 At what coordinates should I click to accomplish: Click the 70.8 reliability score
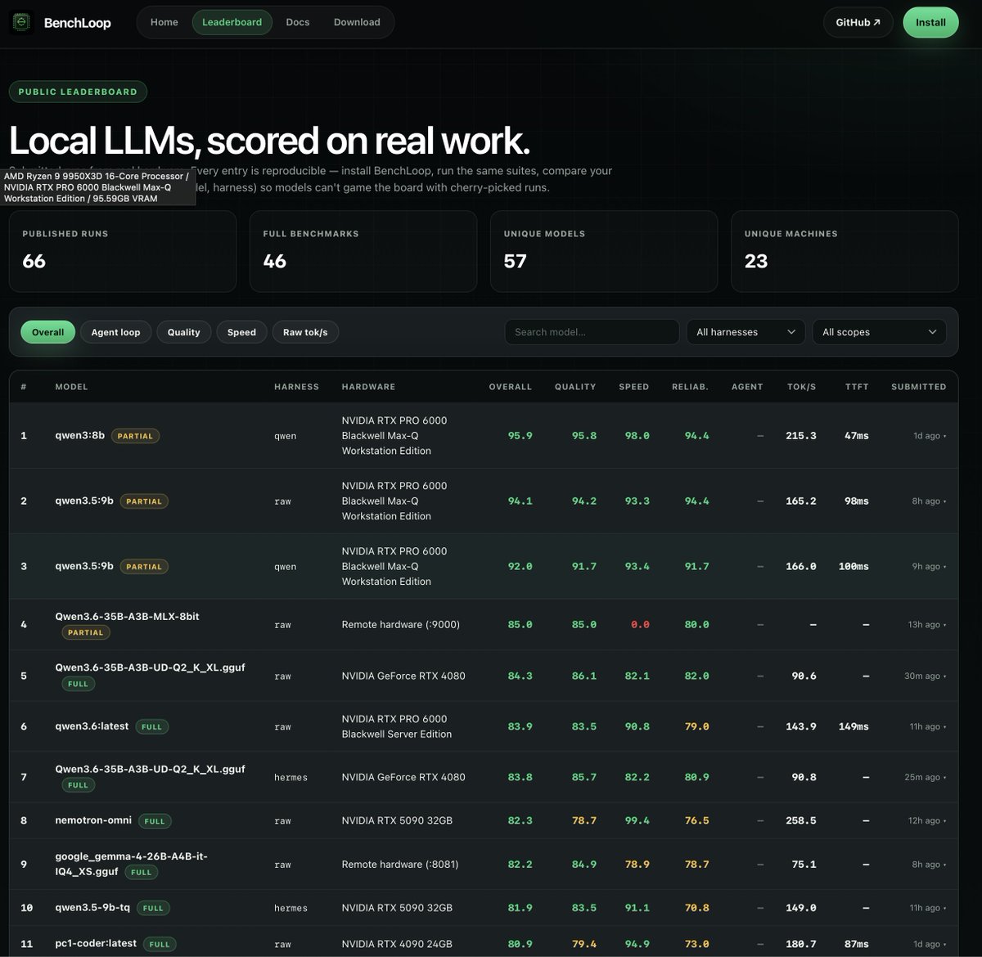pos(696,907)
